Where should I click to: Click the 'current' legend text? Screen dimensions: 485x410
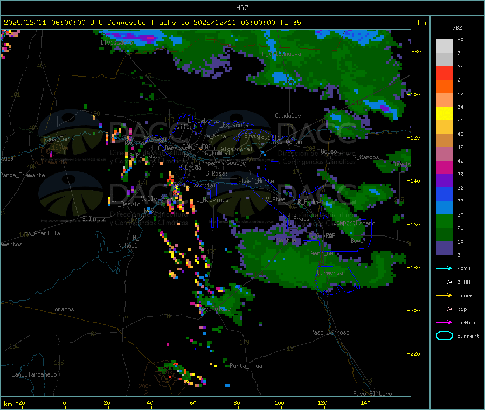click(x=468, y=336)
